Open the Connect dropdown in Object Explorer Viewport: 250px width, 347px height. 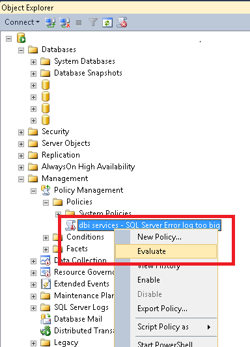pos(22,22)
